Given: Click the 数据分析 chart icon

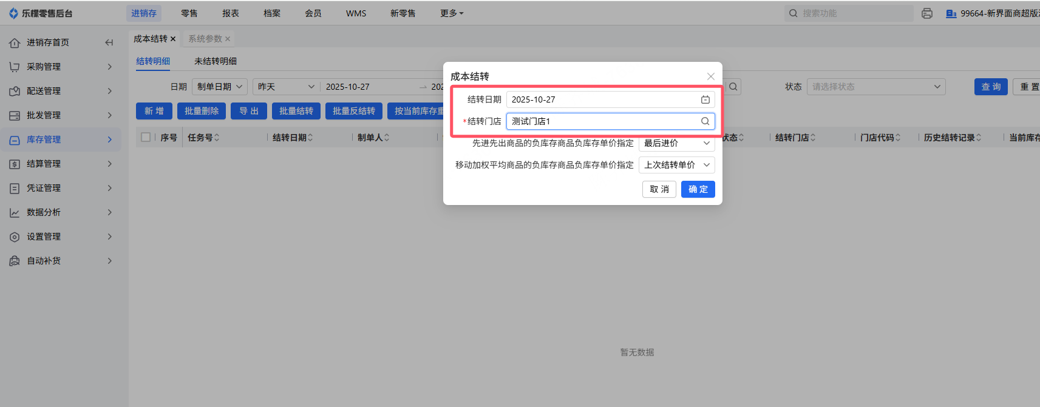Looking at the screenshot, I should pyautogui.click(x=15, y=212).
